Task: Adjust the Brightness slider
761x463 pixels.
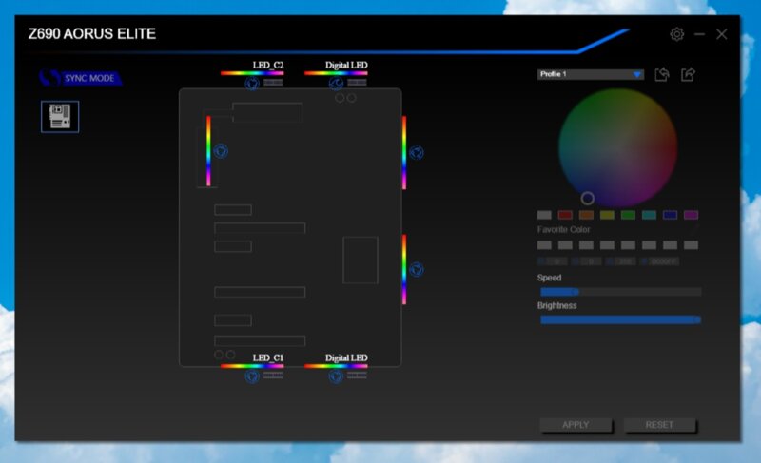Action: click(x=621, y=319)
